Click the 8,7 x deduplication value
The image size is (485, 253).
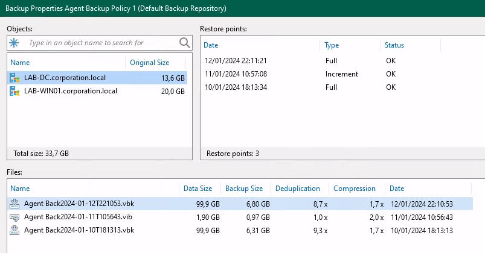320,204
